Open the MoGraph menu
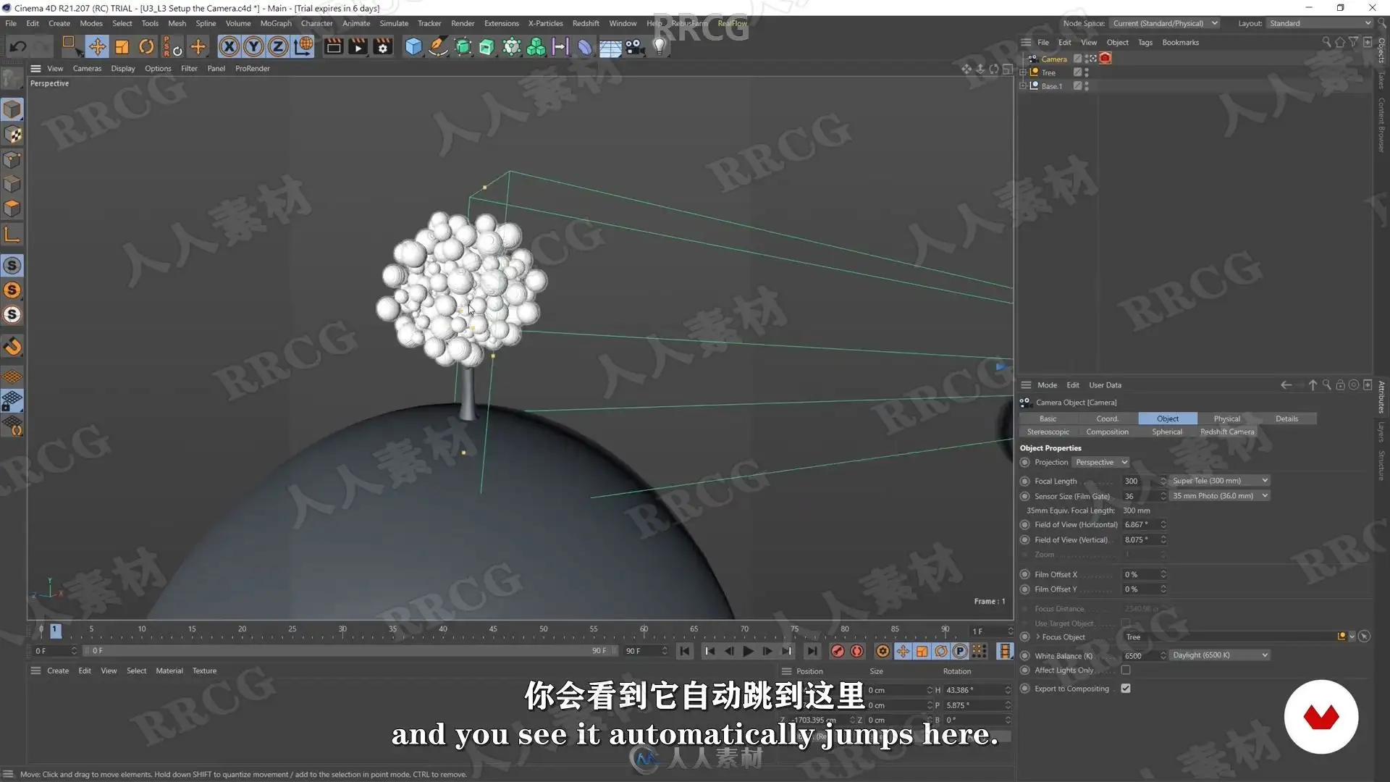Viewport: 1390px width, 782px height. pos(276,23)
